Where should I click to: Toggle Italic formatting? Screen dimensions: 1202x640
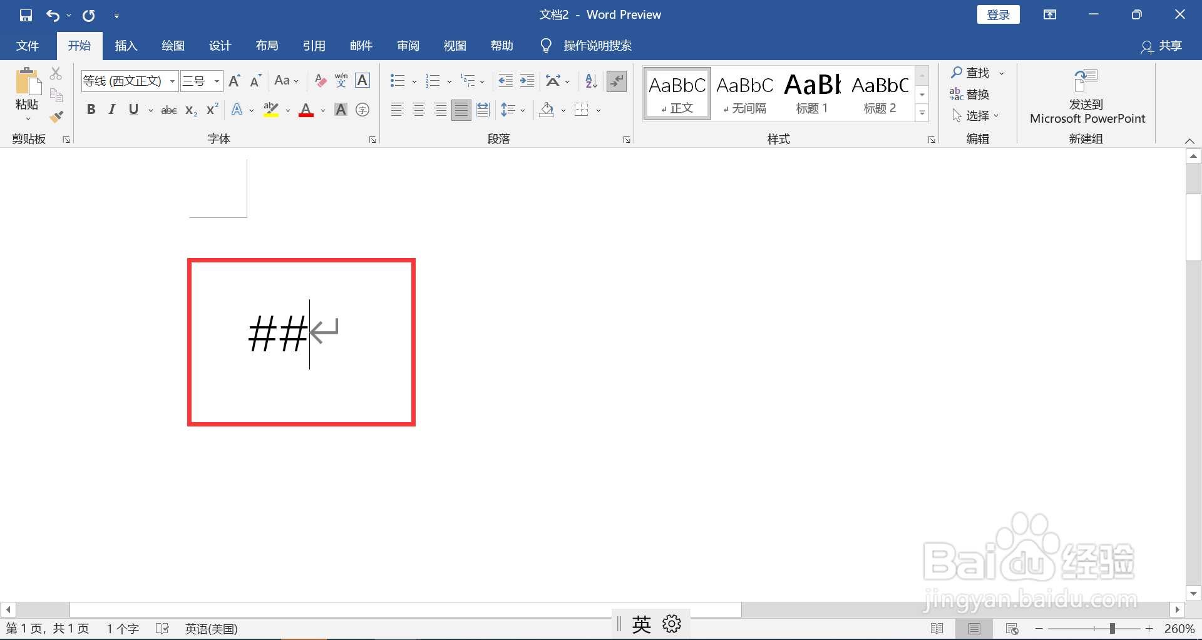tap(112, 110)
